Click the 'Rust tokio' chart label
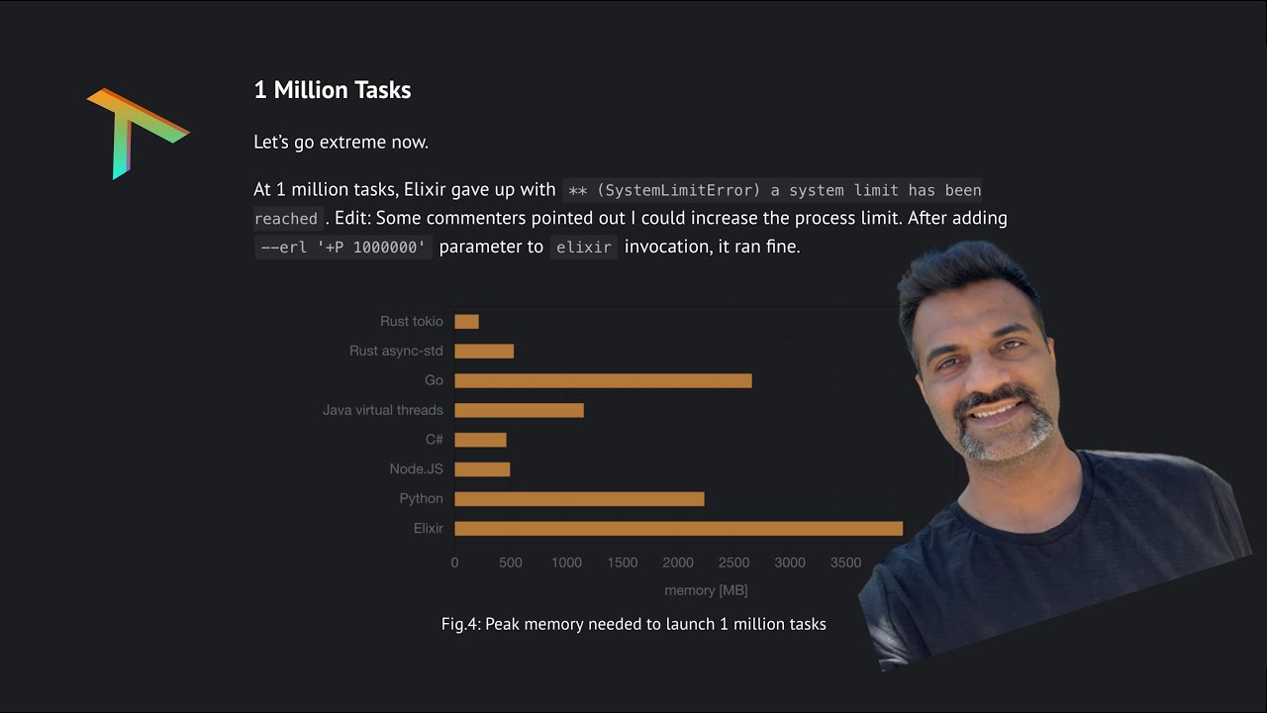 412,322
